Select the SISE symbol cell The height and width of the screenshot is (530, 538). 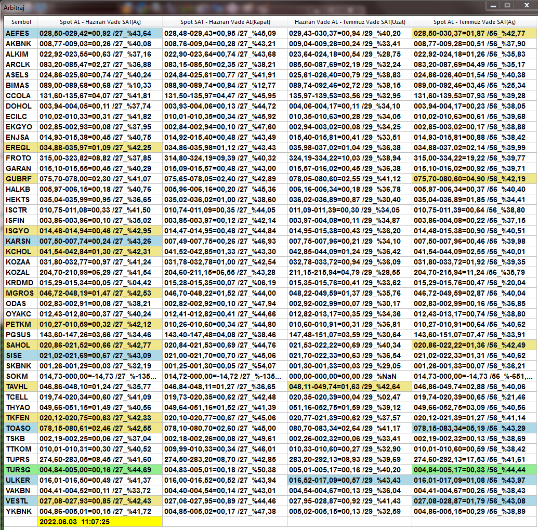point(21,355)
